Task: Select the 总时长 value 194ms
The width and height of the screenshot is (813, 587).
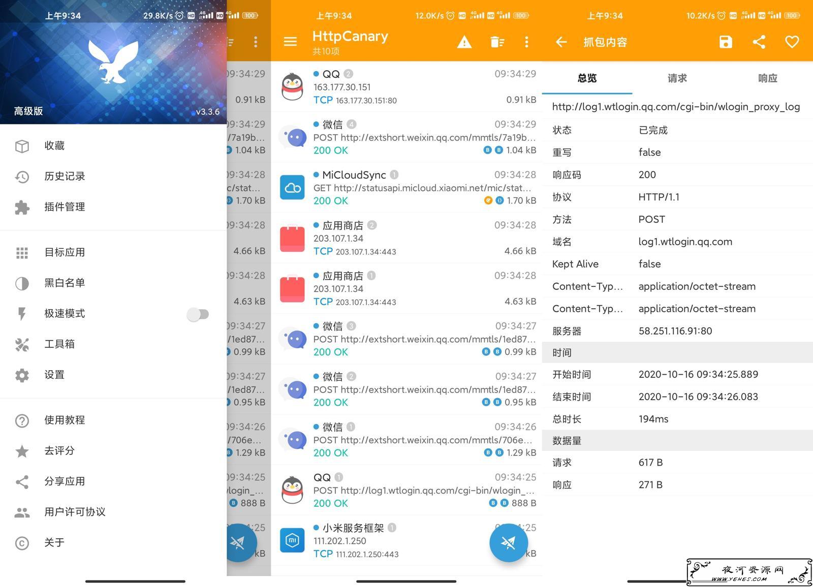Action: pos(653,419)
